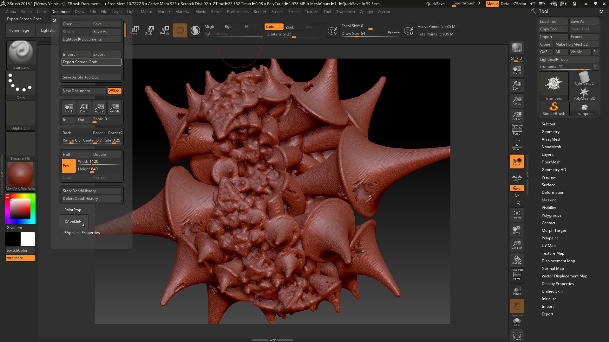Click the Make PolyMesh3D button
Image resolution: width=609 pixels, height=342 pixels.
tap(576, 44)
